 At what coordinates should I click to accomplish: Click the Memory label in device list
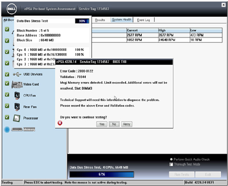point(29,129)
